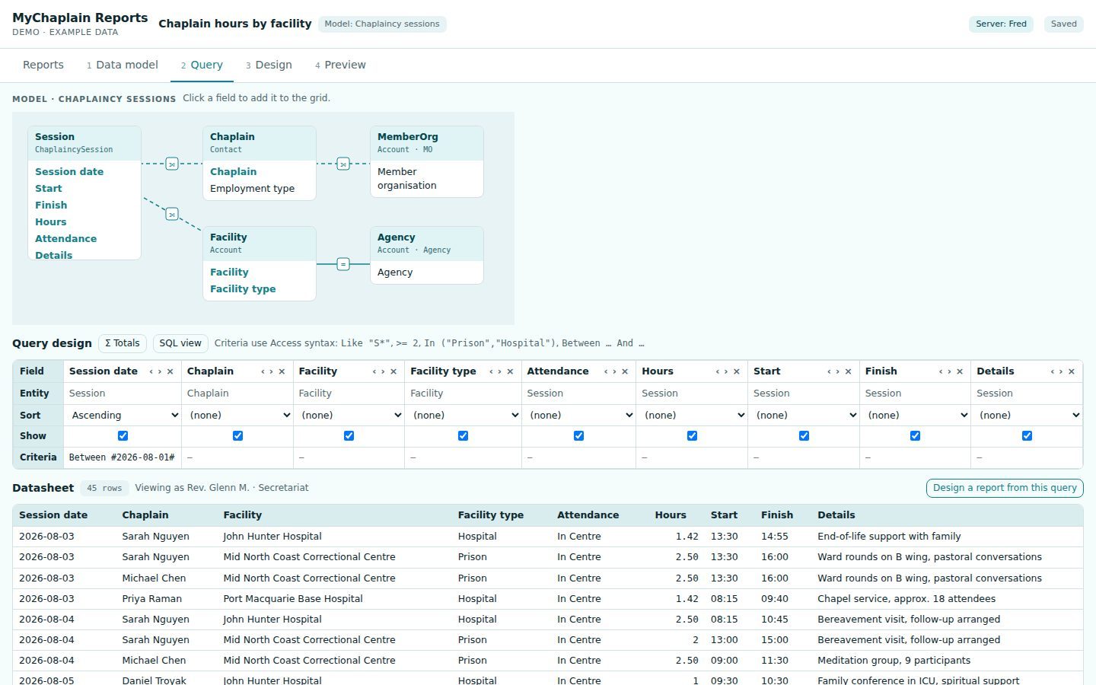Viewport: 1096px width, 685px height.
Task: Move the Start column right
Action: point(837,371)
